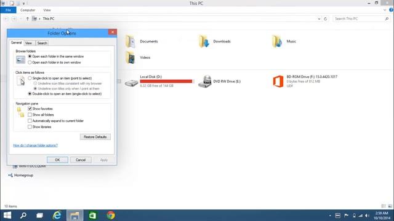Open the File menu tab

click(8, 10)
